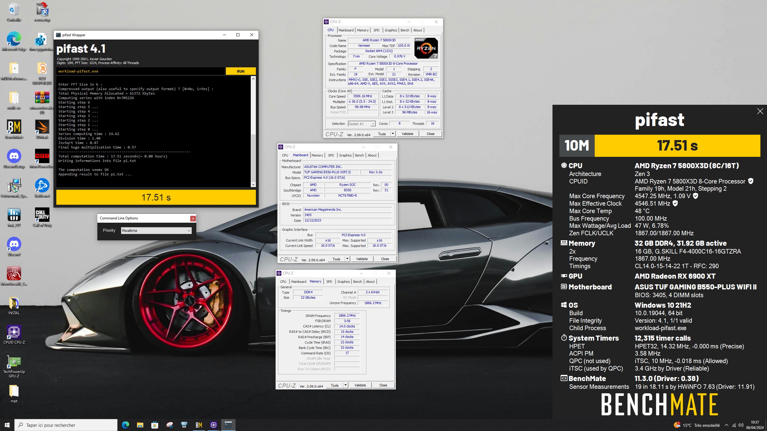767x431 pixels.
Task: Launch TechPowerUp GPU-Z desktop shortcut
Action: [14, 366]
